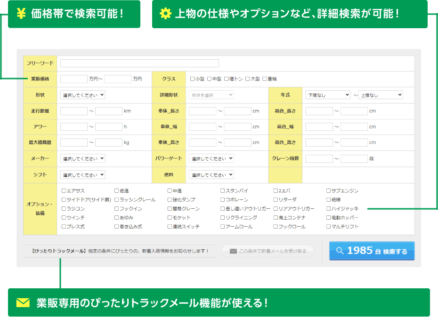The image size is (438, 317).
Task: Click この条件で新着メールを受け取る button
Action: click(268, 251)
